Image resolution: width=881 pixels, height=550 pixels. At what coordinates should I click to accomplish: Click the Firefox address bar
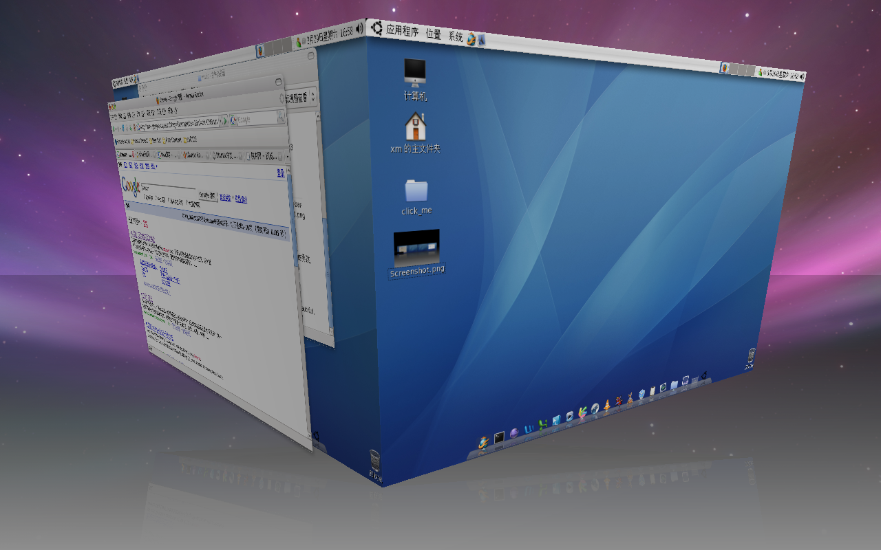pos(178,124)
